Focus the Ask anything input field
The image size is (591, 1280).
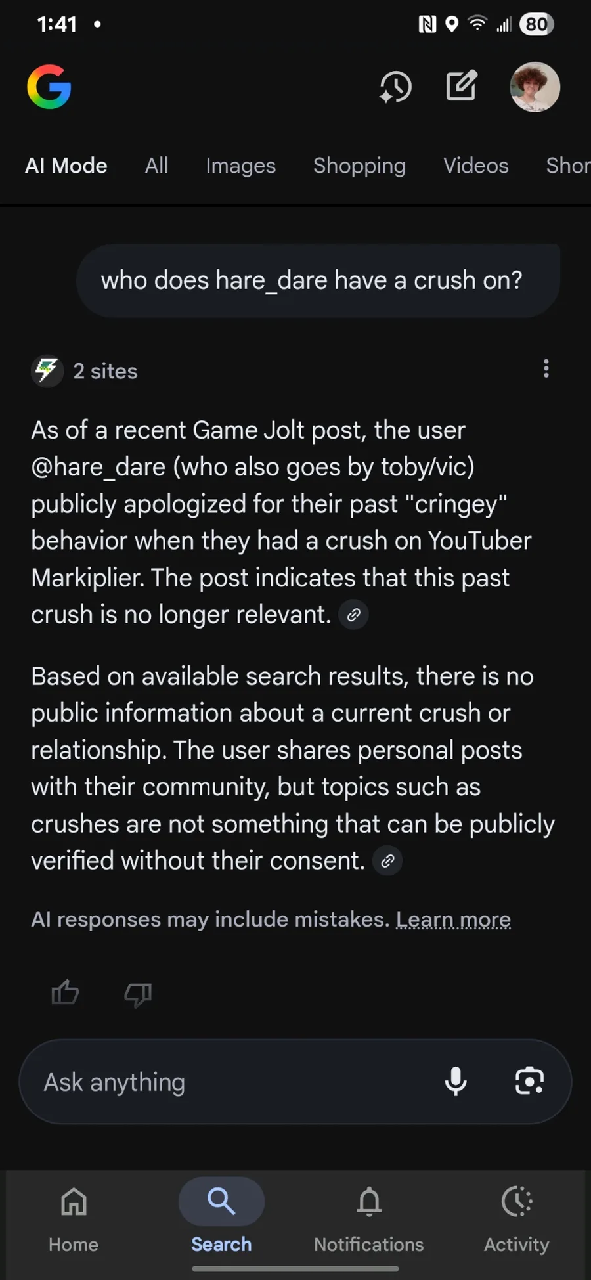(x=230, y=1082)
